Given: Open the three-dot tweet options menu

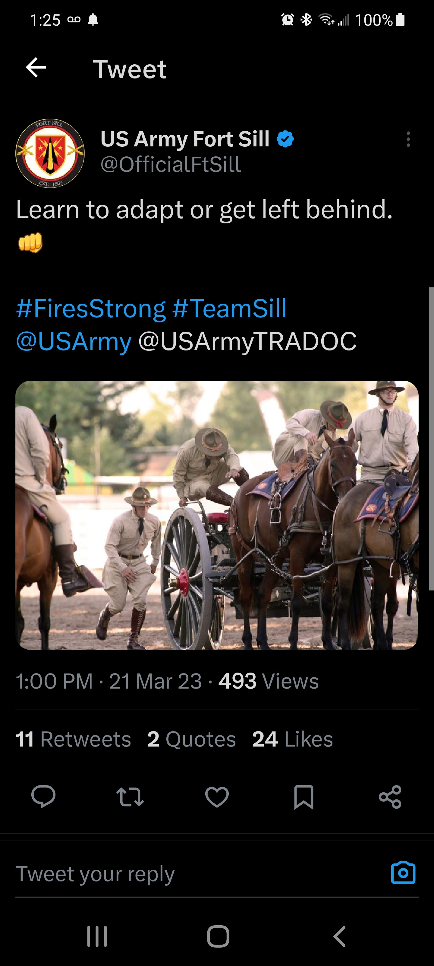Looking at the screenshot, I should [x=408, y=139].
